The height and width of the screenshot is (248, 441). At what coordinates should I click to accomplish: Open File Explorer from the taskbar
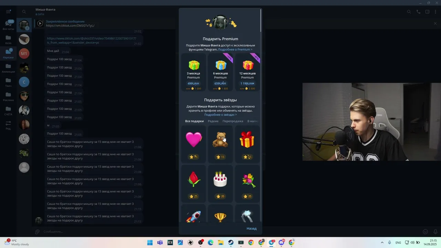pos(220,242)
